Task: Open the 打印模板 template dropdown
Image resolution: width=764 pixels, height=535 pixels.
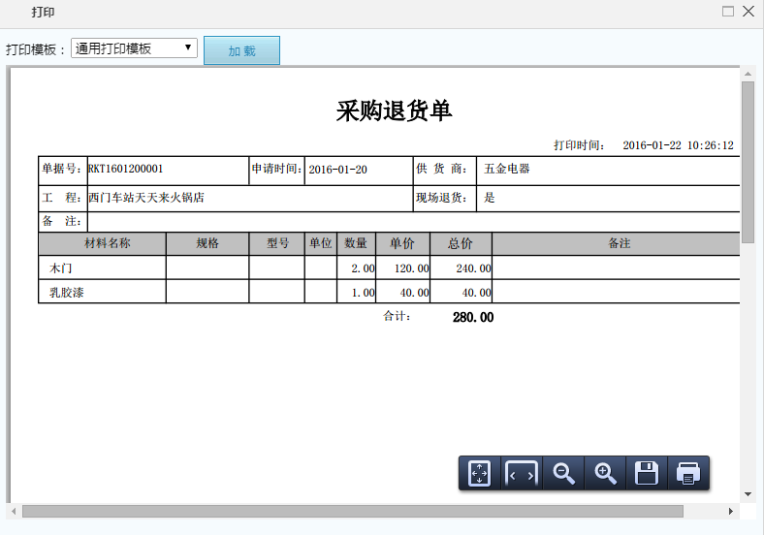Action: tap(134, 48)
